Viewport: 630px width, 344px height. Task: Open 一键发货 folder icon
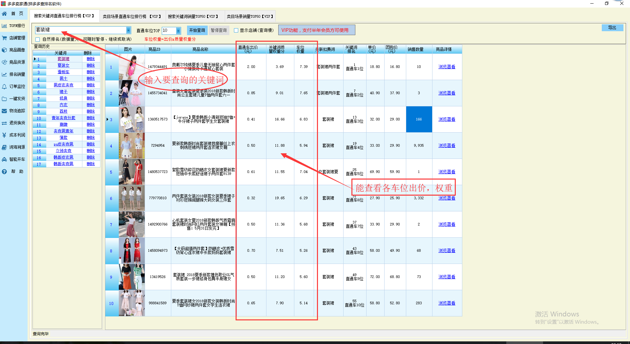(x=4, y=99)
